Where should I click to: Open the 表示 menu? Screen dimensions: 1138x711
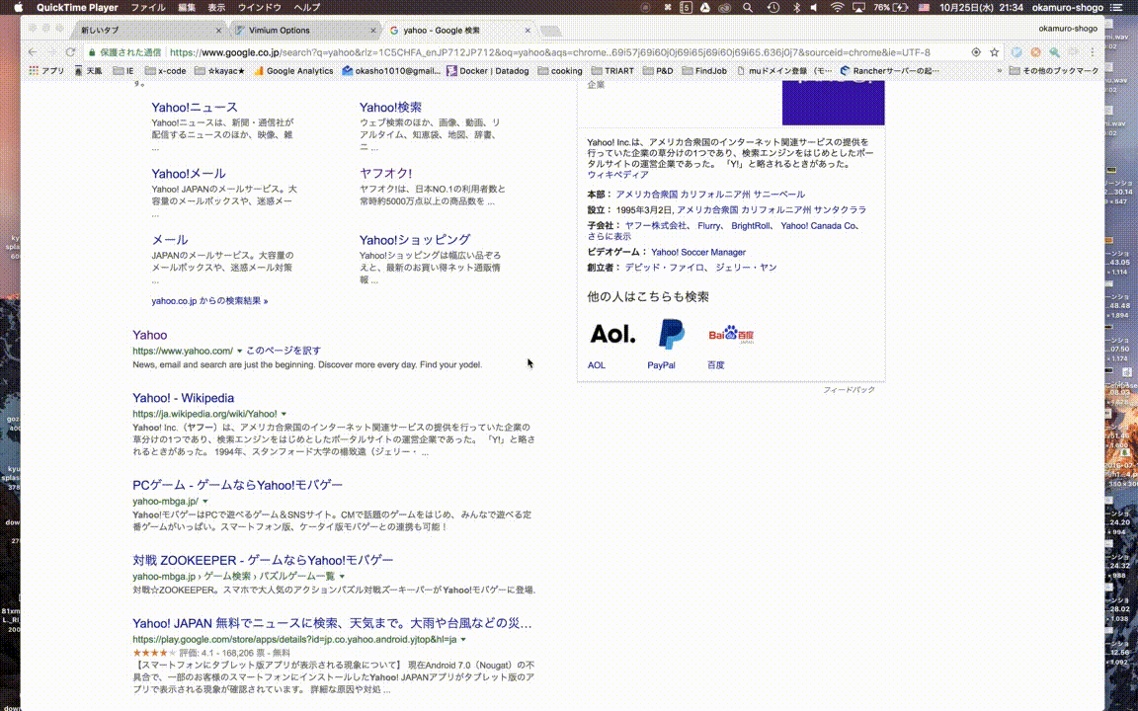(x=217, y=7)
